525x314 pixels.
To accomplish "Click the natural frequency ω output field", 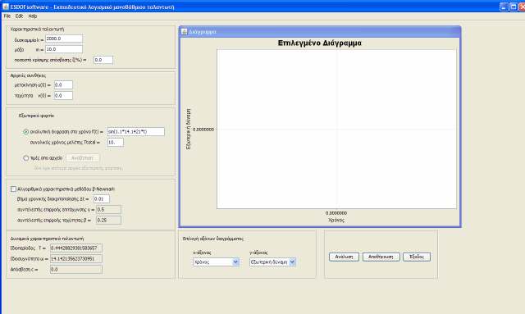I will point(76,259).
